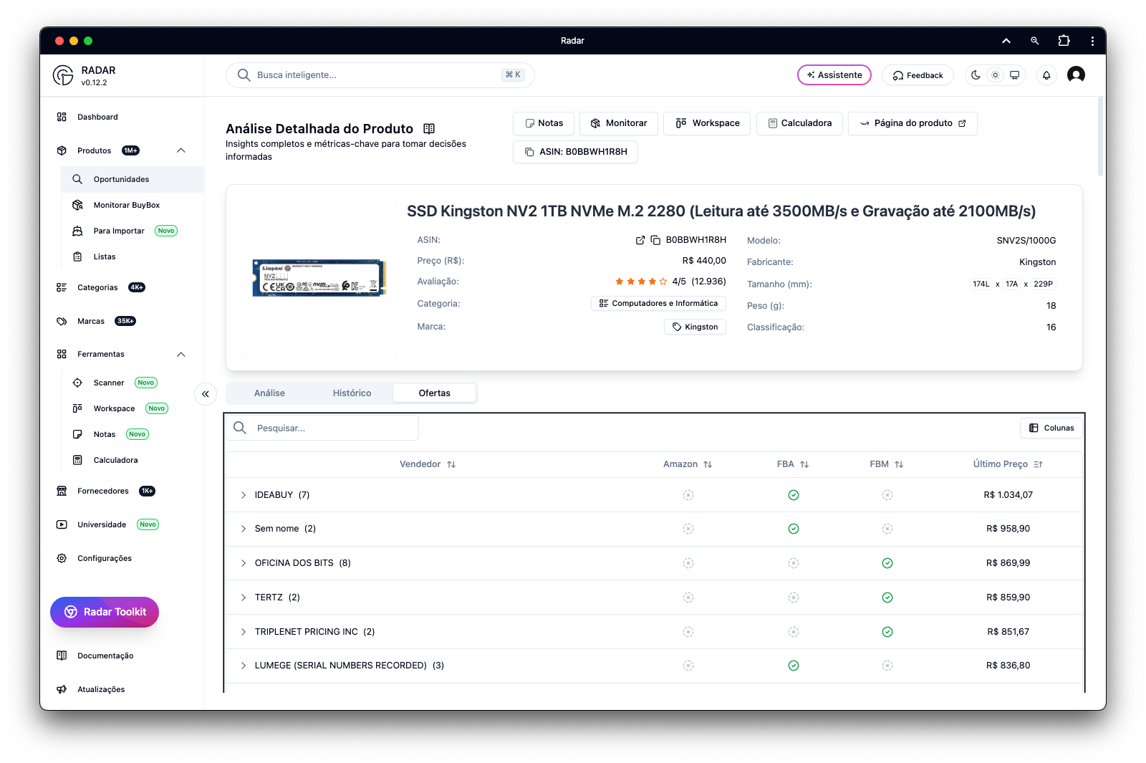The width and height of the screenshot is (1146, 763).
Task: Expand the TRIPLENET PRICING INC row
Action: point(244,632)
